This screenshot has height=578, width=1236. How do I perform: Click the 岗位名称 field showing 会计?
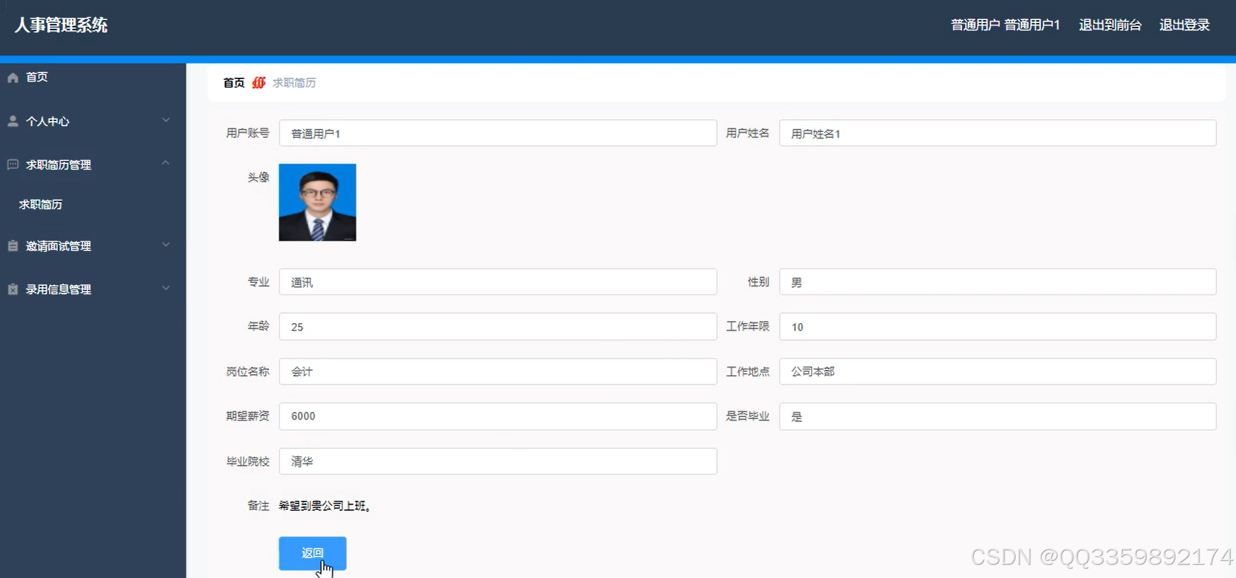498,371
